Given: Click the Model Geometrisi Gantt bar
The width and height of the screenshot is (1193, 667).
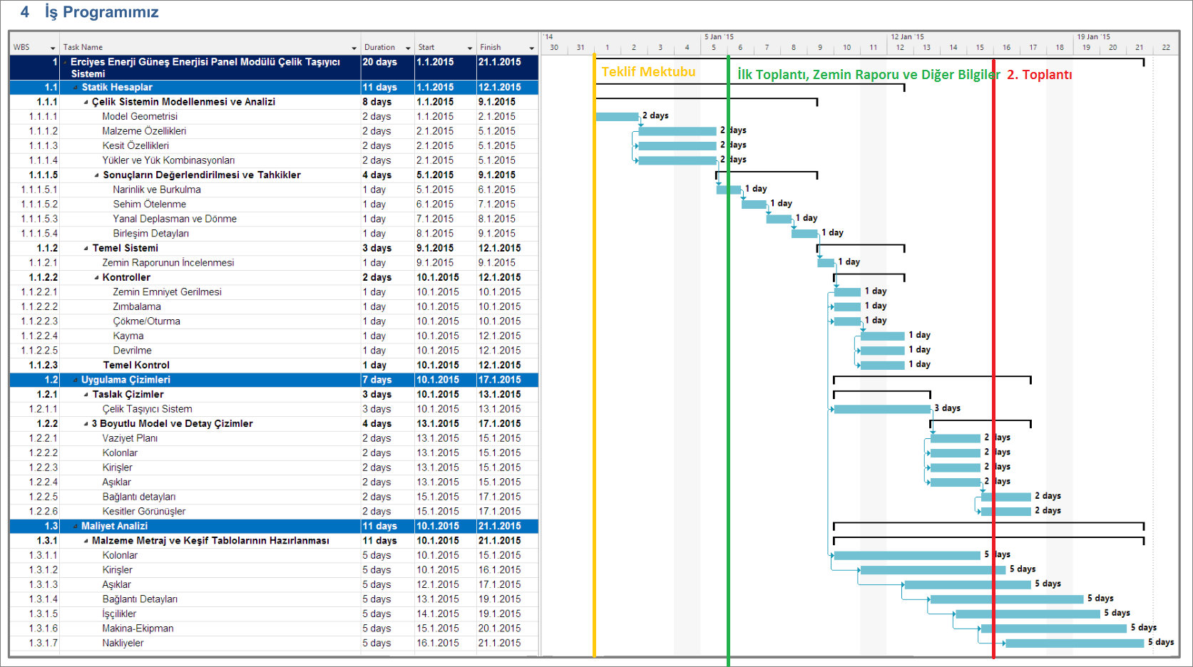Looking at the screenshot, I should tap(617, 116).
